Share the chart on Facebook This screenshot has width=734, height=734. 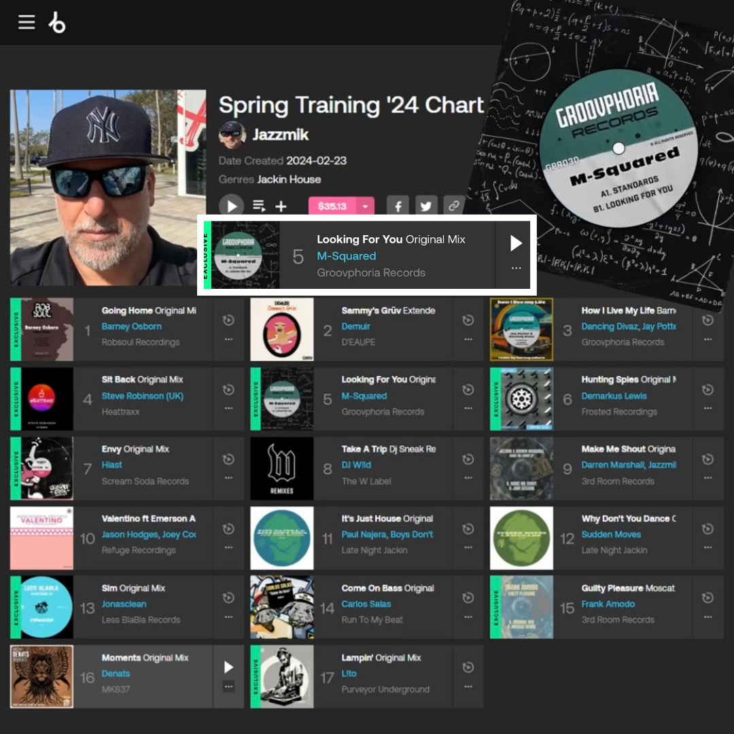tap(398, 206)
